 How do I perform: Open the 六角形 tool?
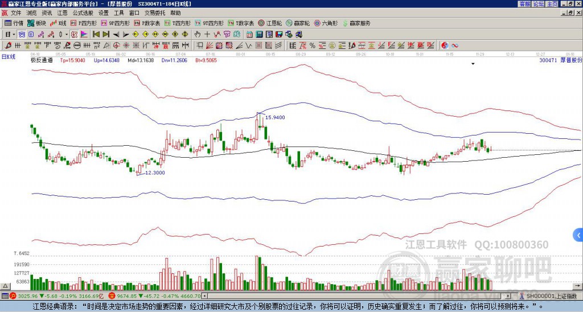point(326,23)
